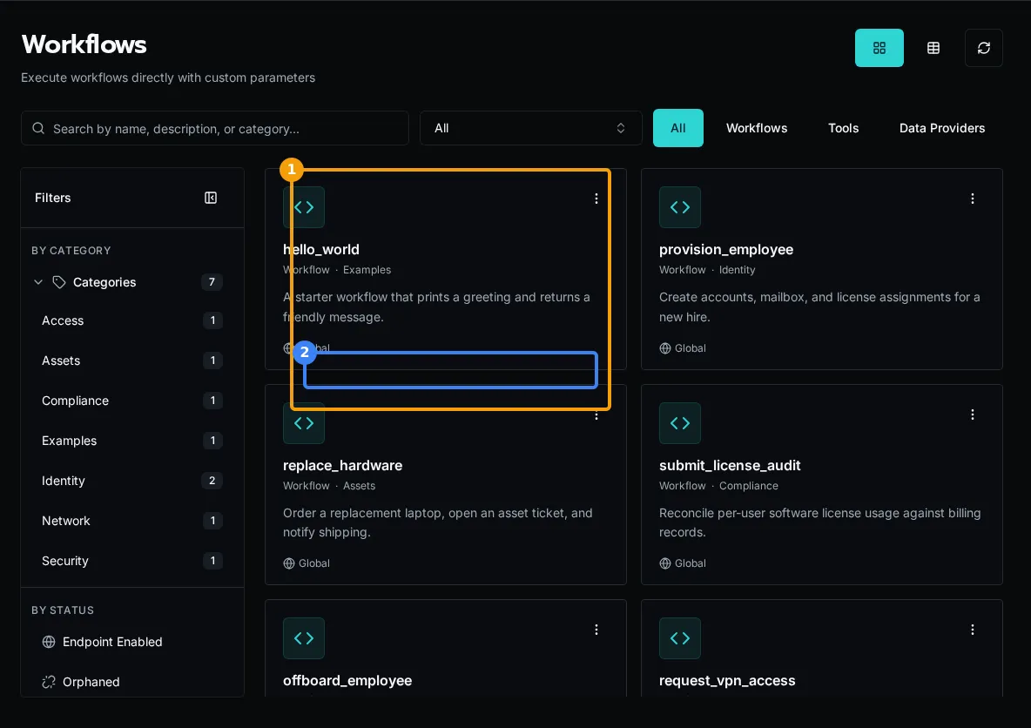
Task: Toggle the Orphaned status filter
Action: click(132, 682)
